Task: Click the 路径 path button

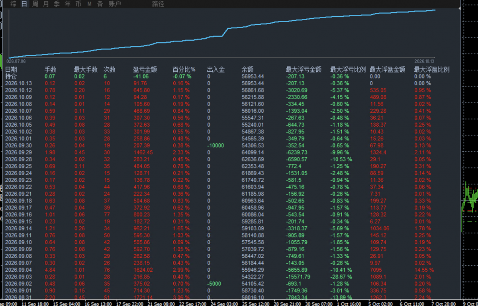Action: 158,4
